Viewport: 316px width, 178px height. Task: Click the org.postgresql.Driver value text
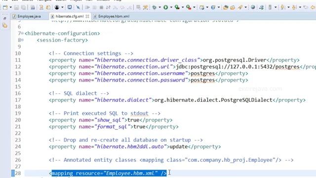coord(235,60)
